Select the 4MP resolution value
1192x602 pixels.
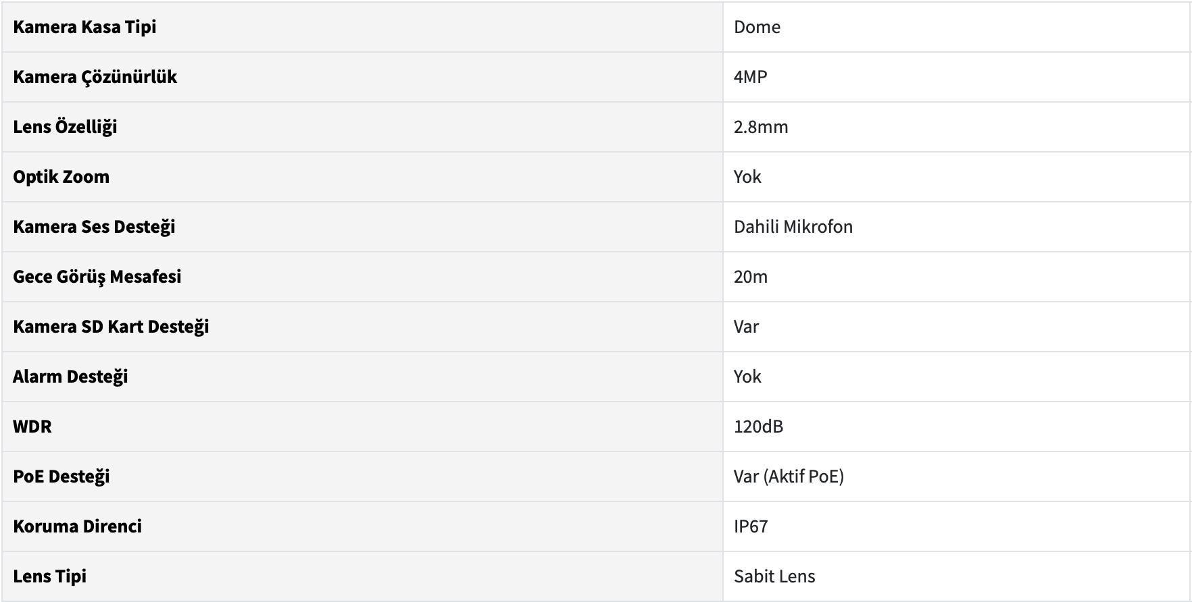(750, 77)
